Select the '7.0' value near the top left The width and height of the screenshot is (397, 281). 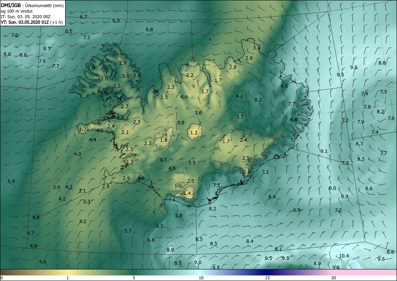click(x=15, y=35)
